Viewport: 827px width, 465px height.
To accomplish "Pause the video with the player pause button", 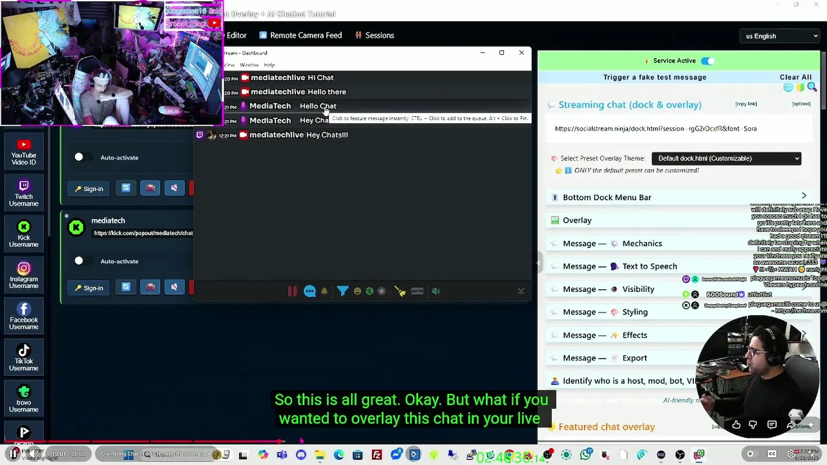I will click(13, 454).
